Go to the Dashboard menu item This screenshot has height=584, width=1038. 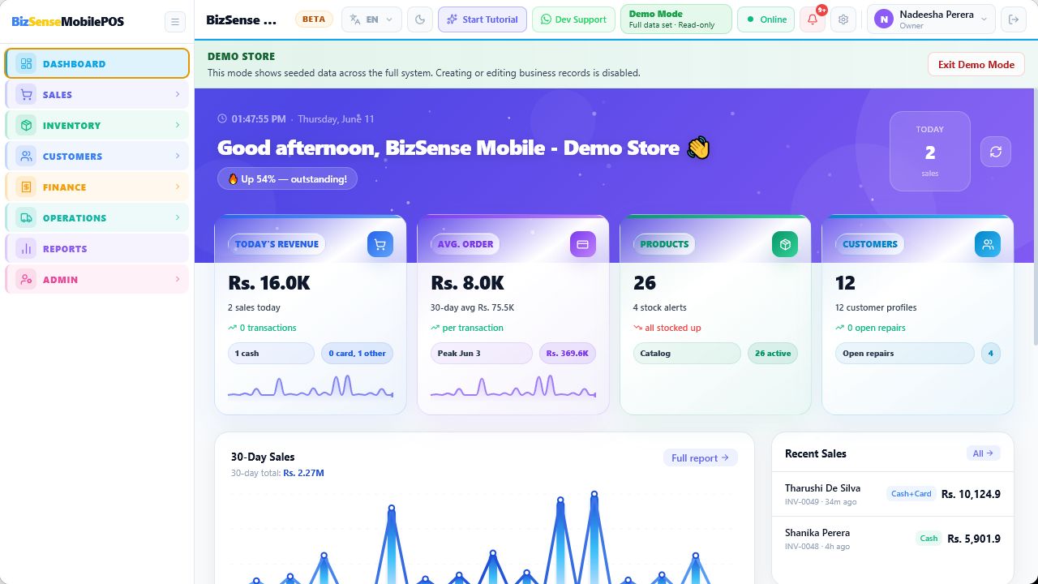pos(97,64)
